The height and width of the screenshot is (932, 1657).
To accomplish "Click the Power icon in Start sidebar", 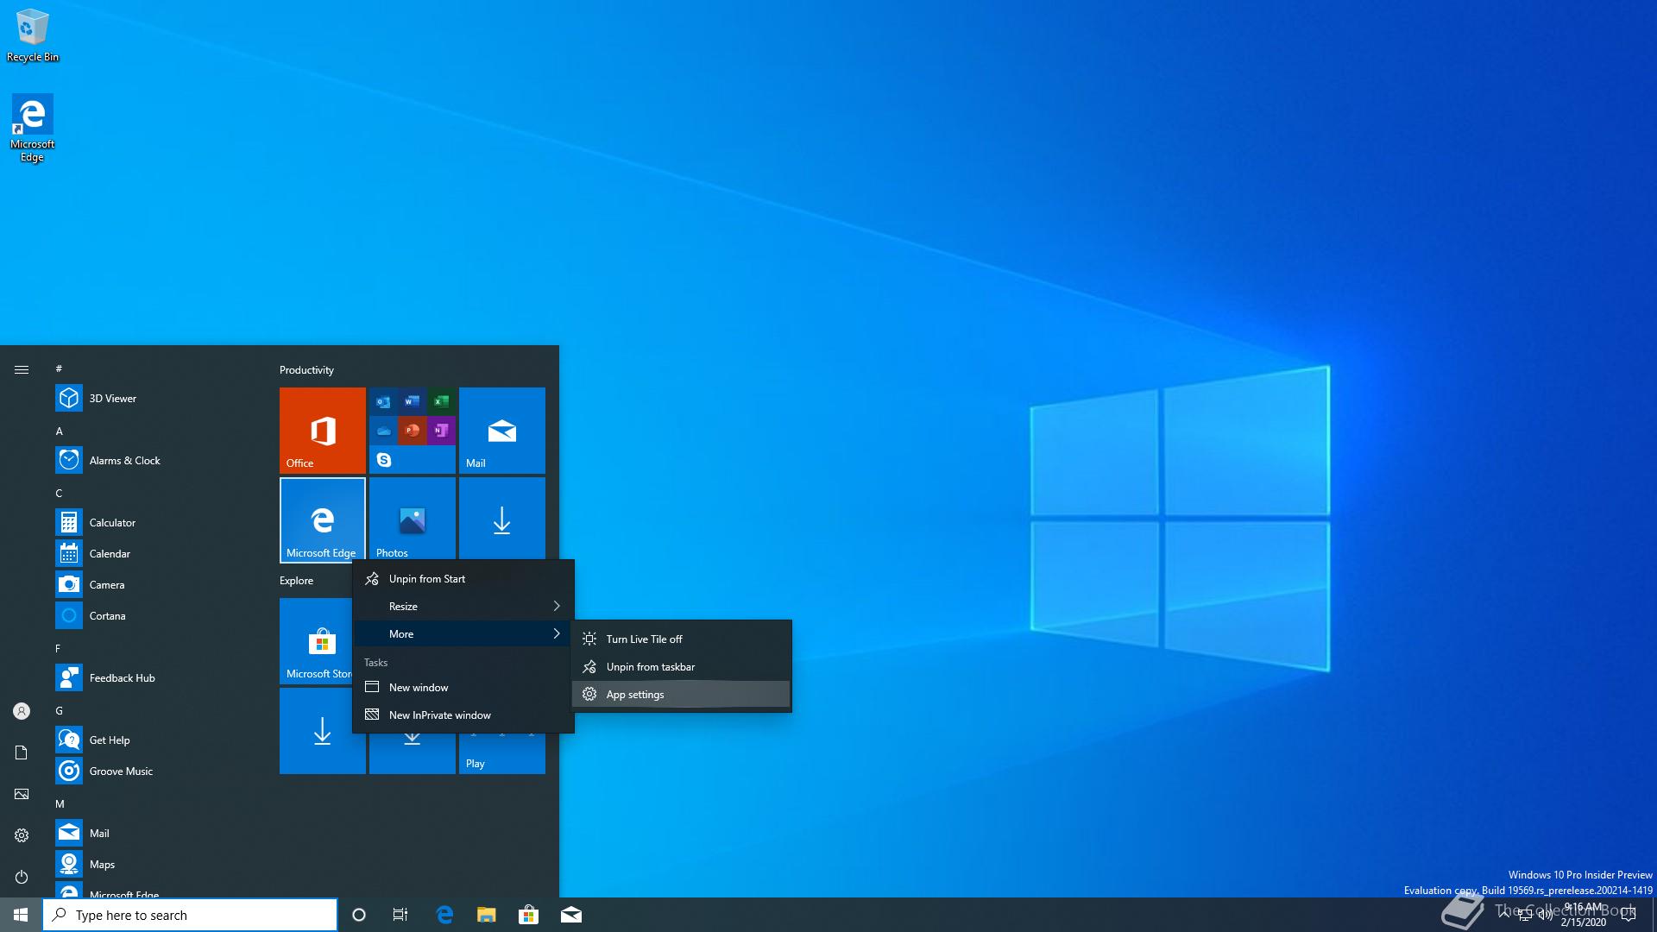I will pyautogui.click(x=22, y=877).
